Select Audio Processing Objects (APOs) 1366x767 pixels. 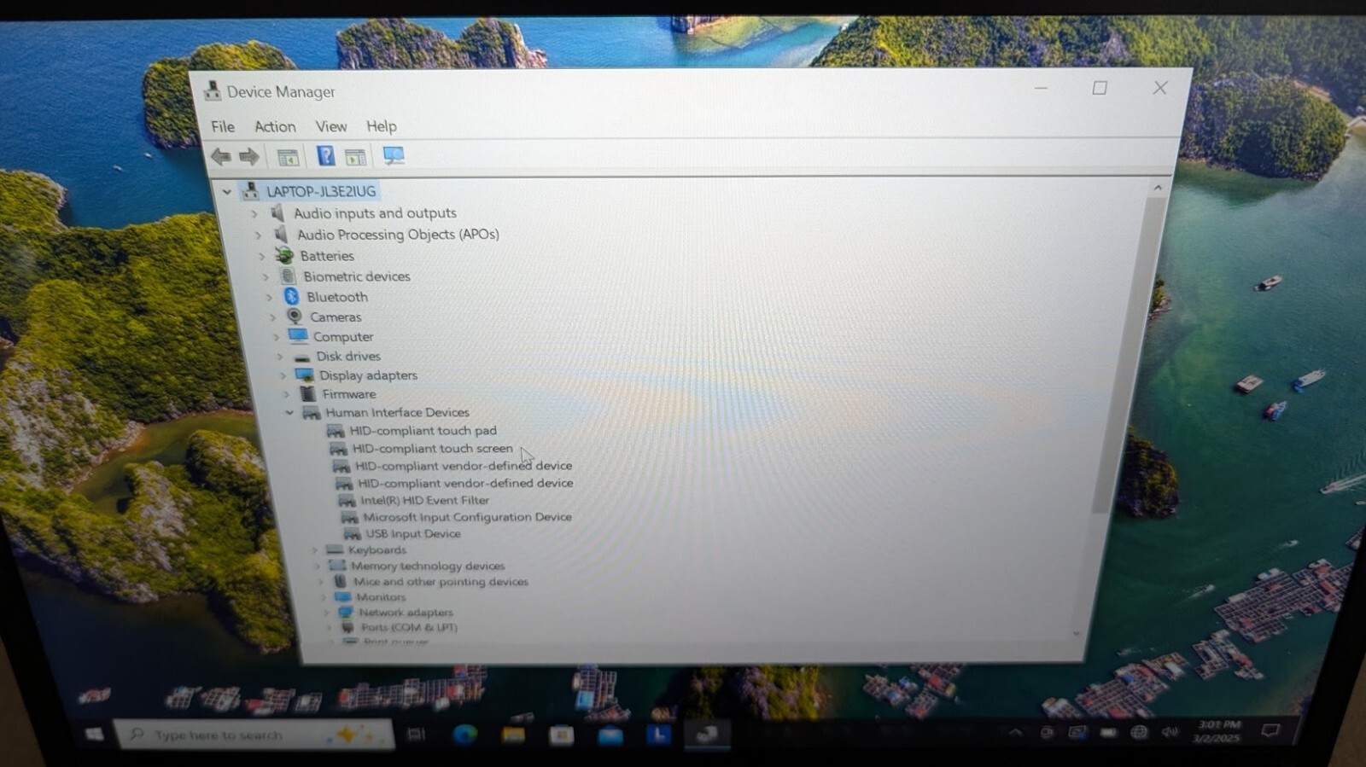(398, 234)
